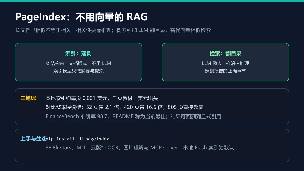Click the heading '索引：建树'
This screenshot has height=171, width=304.
tap(79, 53)
